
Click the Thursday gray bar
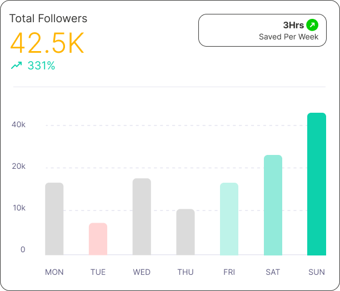click(x=186, y=232)
